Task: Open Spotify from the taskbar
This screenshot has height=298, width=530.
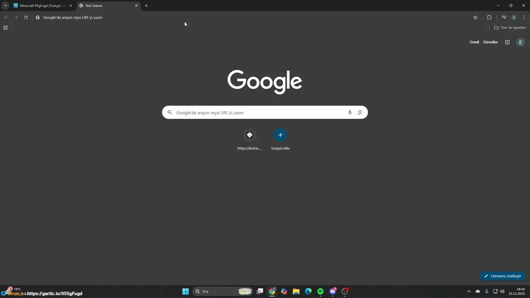Action: (x=320, y=291)
